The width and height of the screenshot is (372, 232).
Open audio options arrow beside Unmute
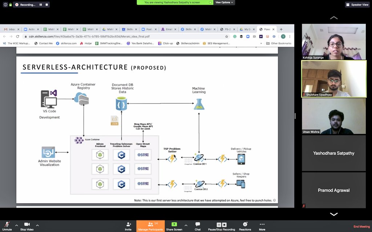16,225
